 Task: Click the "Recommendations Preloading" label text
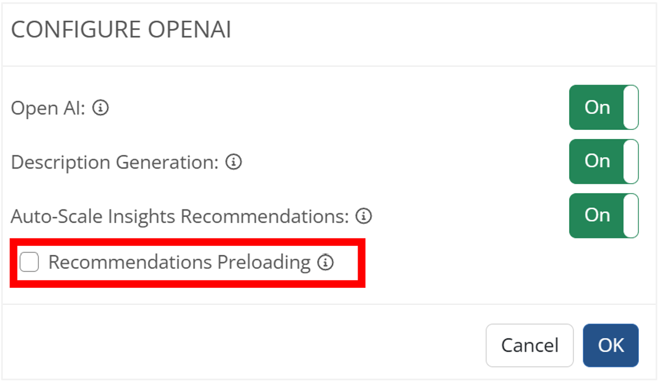(179, 262)
